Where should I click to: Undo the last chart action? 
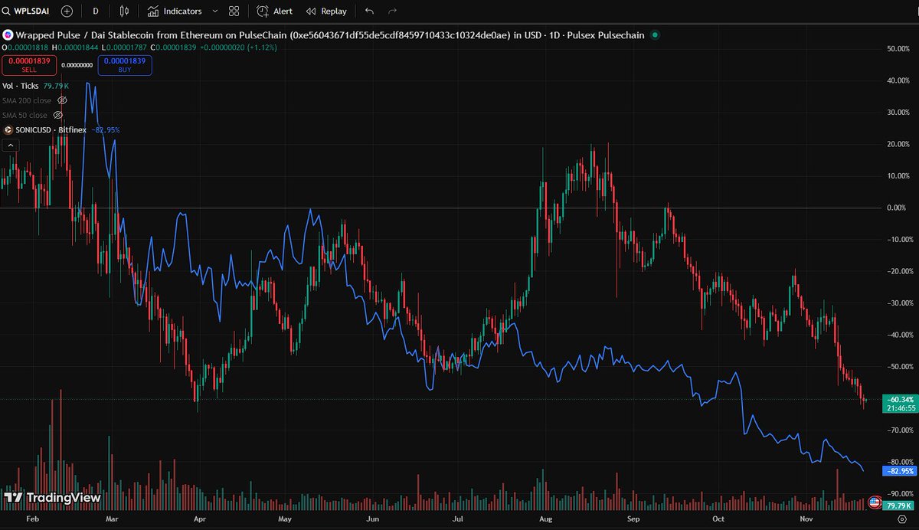(x=370, y=11)
